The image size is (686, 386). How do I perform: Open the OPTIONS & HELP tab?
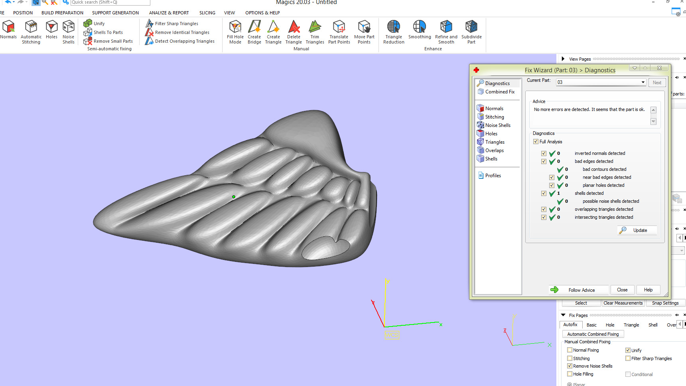tap(262, 13)
